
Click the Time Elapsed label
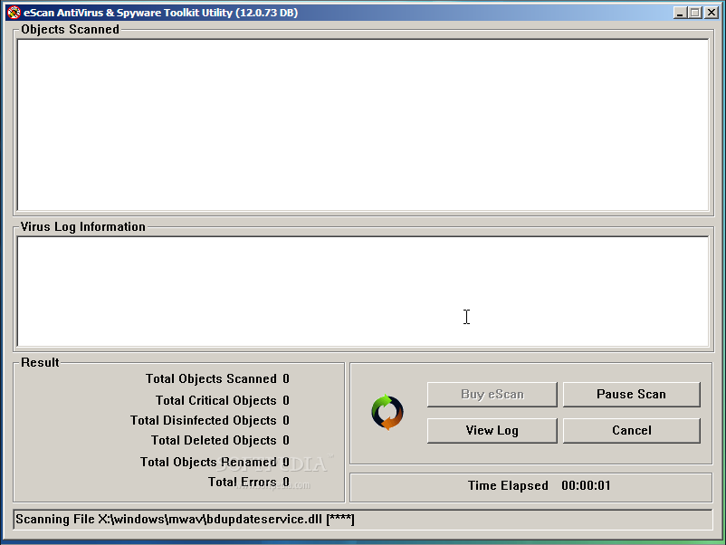tap(508, 486)
